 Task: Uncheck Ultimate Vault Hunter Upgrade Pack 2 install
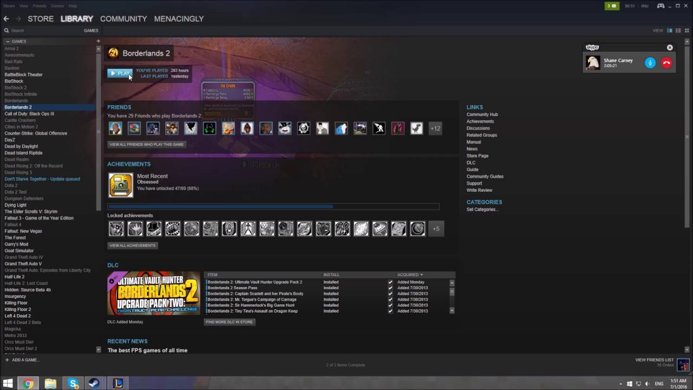click(390, 282)
